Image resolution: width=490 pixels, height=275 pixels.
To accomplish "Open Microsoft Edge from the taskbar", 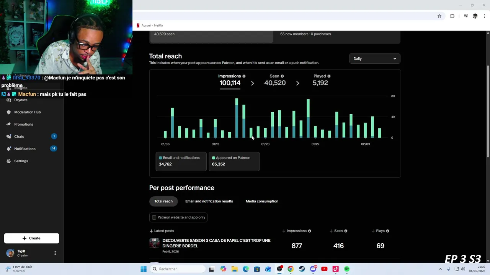I will pos(246,269).
